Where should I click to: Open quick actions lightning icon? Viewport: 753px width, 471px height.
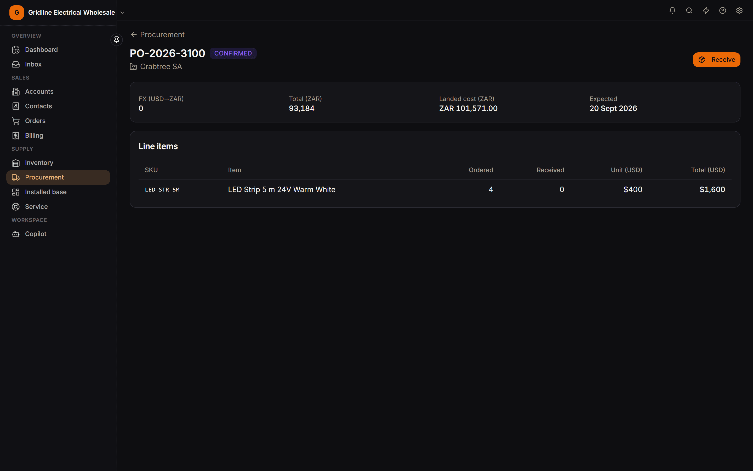[706, 10]
